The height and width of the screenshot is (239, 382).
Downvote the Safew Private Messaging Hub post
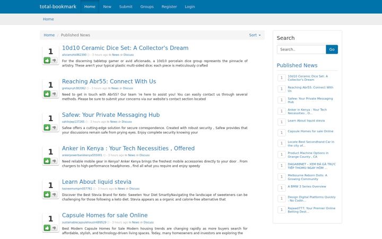coord(54,127)
